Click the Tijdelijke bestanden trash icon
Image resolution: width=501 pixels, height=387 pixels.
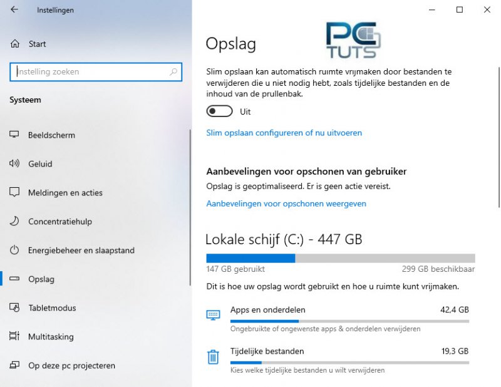[x=213, y=357]
